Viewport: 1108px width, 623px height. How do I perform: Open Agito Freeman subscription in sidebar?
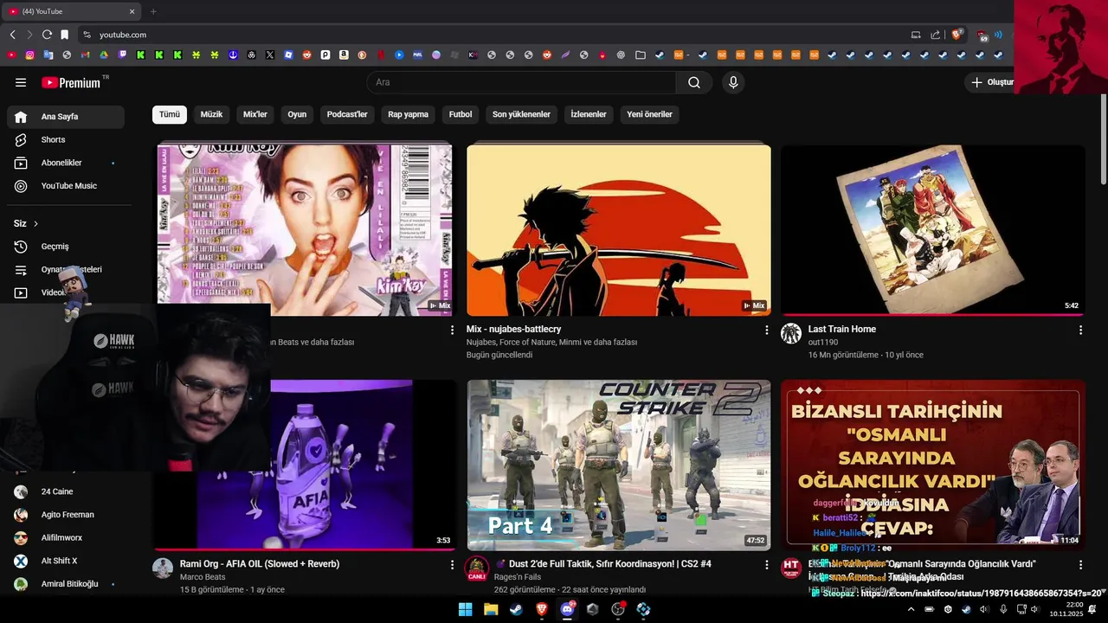pyautogui.click(x=66, y=515)
